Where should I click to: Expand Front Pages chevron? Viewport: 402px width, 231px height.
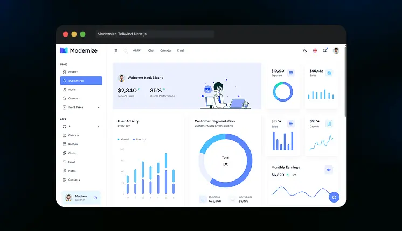coord(99,107)
